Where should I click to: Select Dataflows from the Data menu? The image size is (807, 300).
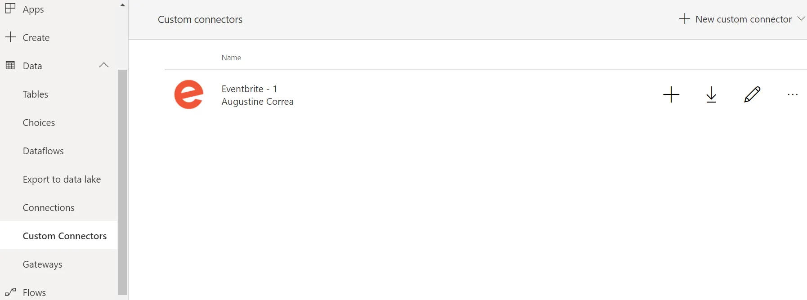[x=43, y=151]
